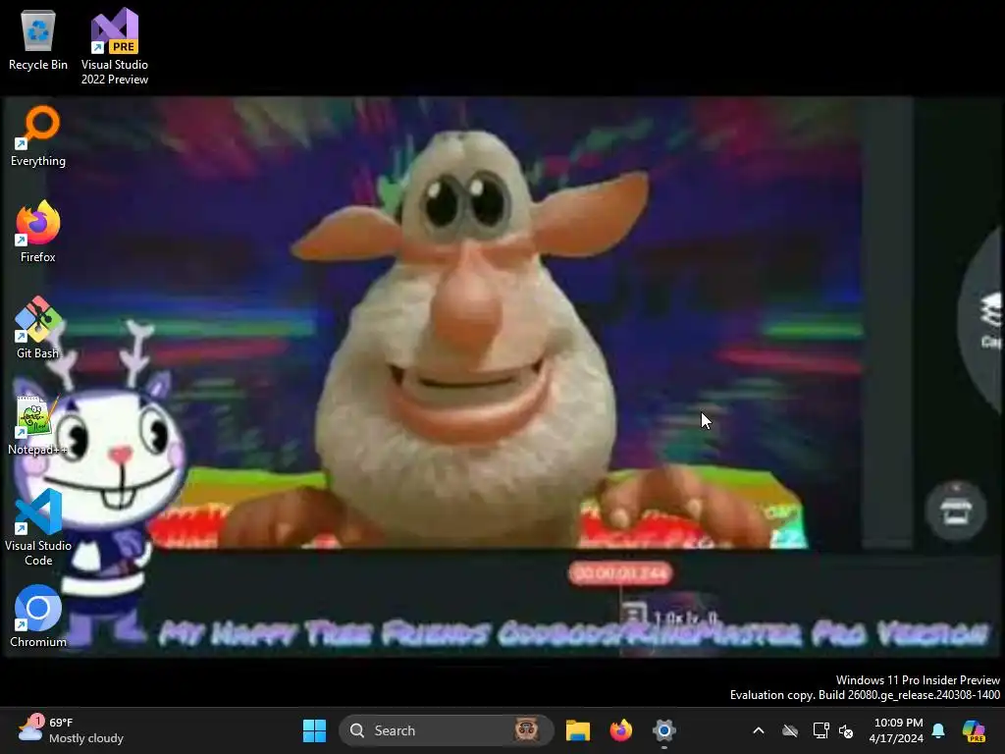The width and height of the screenshot is (1005, 754).
Task: Open the network display tray icon
Action: click(820, 730)
